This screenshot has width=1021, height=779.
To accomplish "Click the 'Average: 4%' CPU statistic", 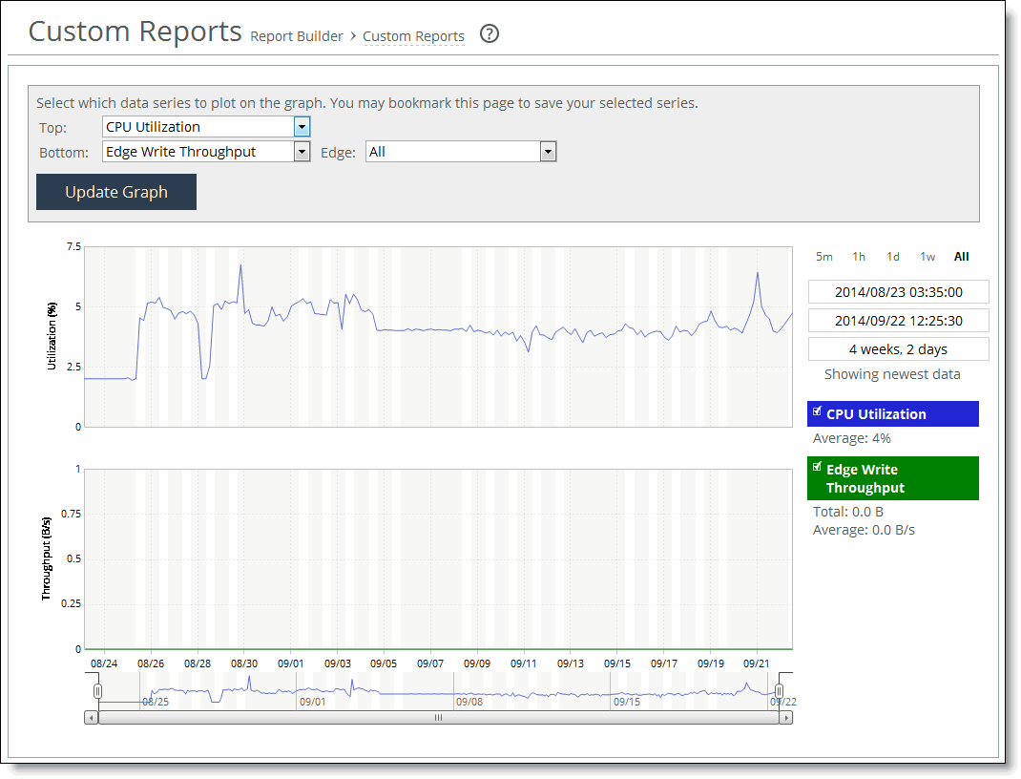I will 852,438.
